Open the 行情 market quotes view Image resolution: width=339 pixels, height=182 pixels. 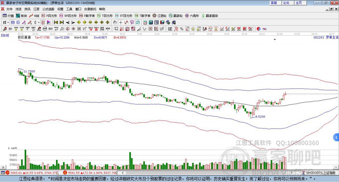8,16
